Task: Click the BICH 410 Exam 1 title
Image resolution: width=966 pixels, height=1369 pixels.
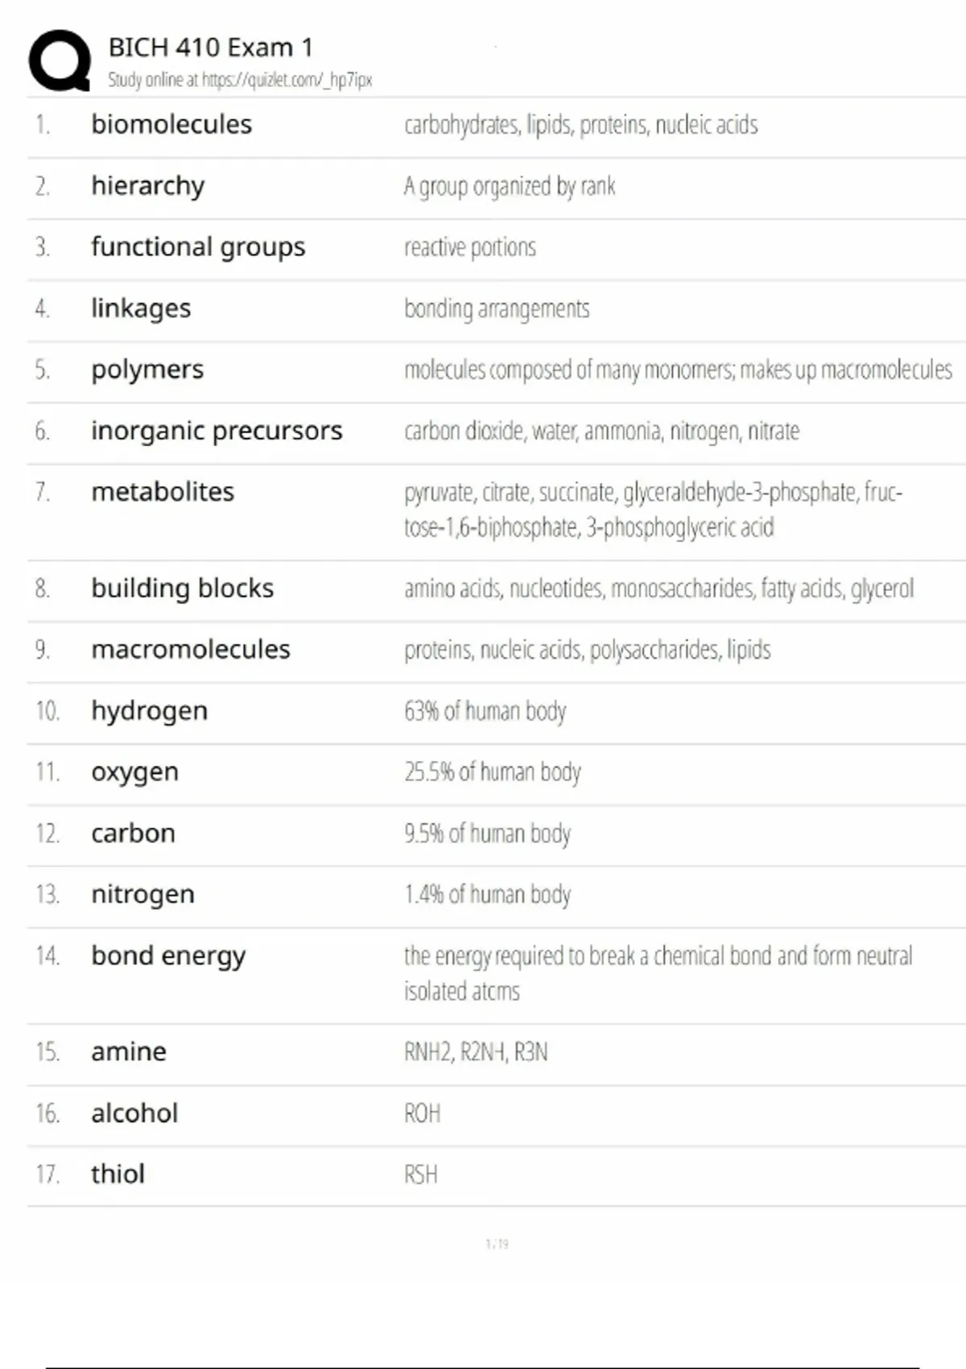Action: pyautogui.click(x=210, y=48)
